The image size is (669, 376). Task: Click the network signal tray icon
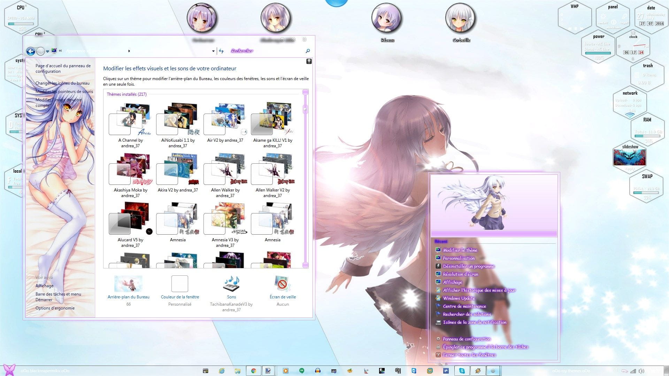click(633, 371)
